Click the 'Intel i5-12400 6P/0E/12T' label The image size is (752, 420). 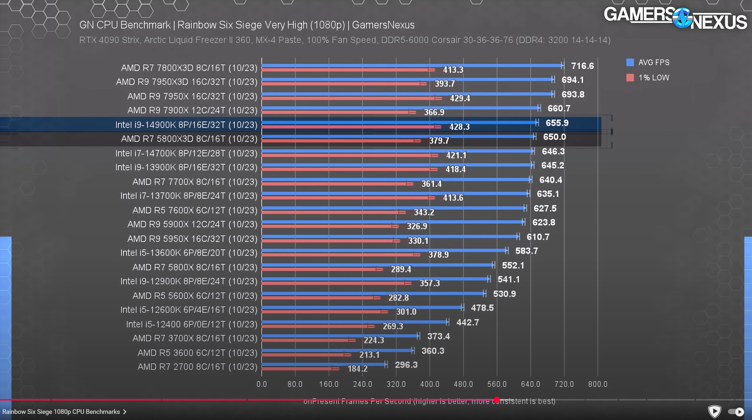tap(192, 324)
